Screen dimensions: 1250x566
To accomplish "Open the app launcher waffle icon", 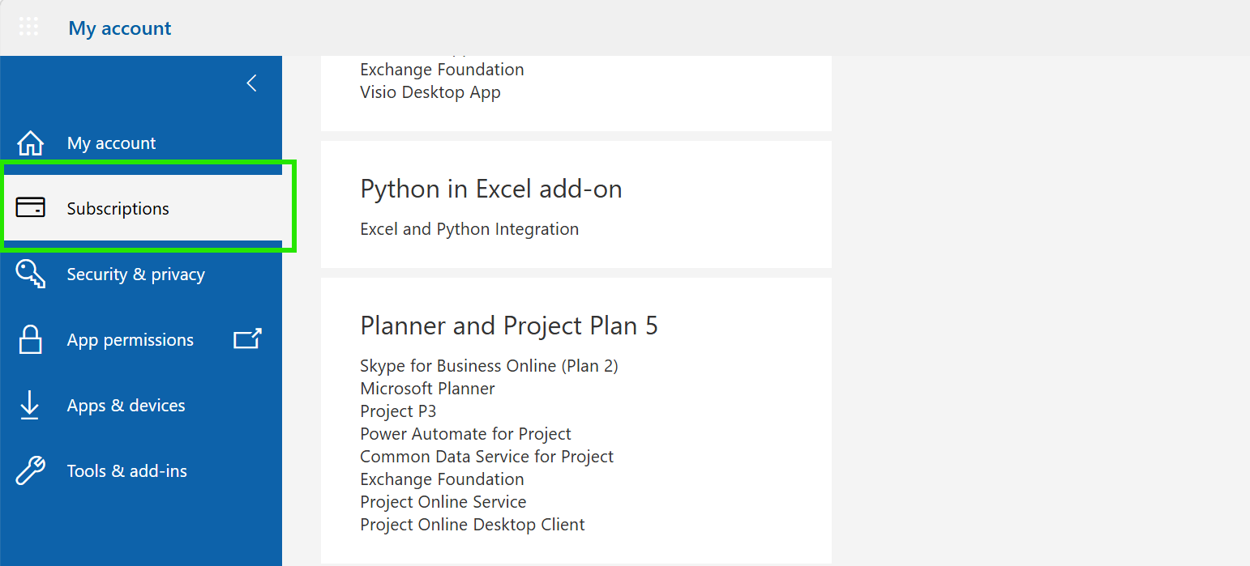I will [x=29, y=27].
